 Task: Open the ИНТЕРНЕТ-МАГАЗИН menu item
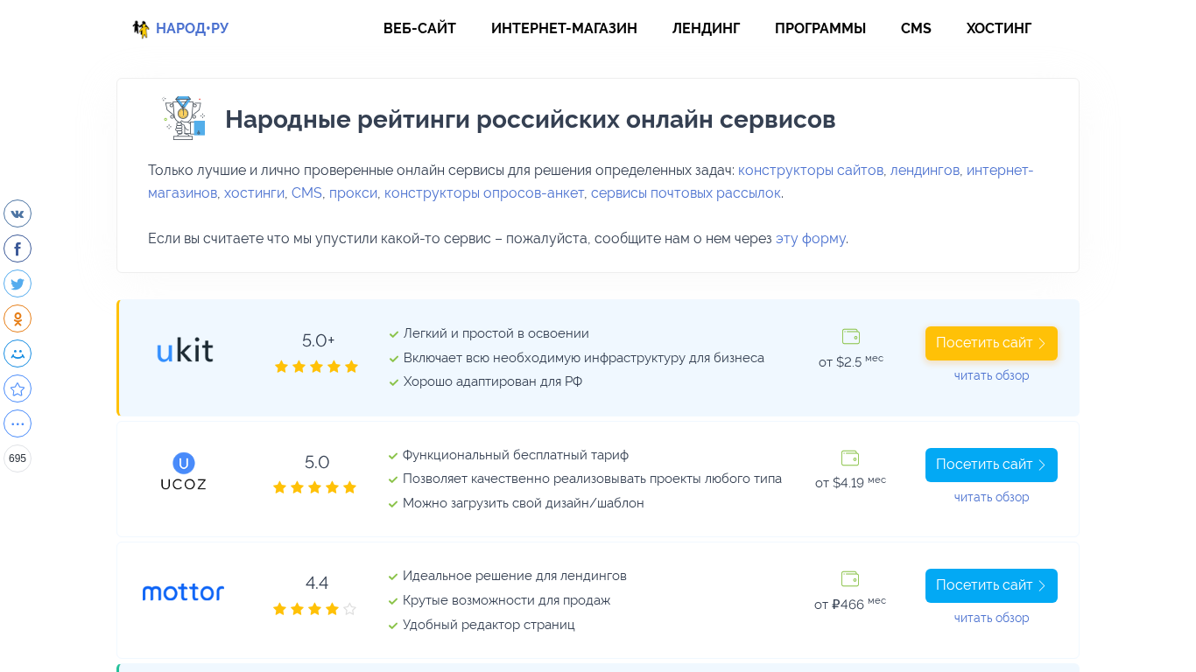tap(564, 29)
